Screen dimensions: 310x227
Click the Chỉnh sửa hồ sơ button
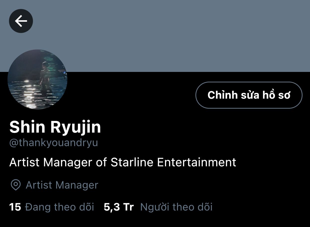(x=249, y=95)
